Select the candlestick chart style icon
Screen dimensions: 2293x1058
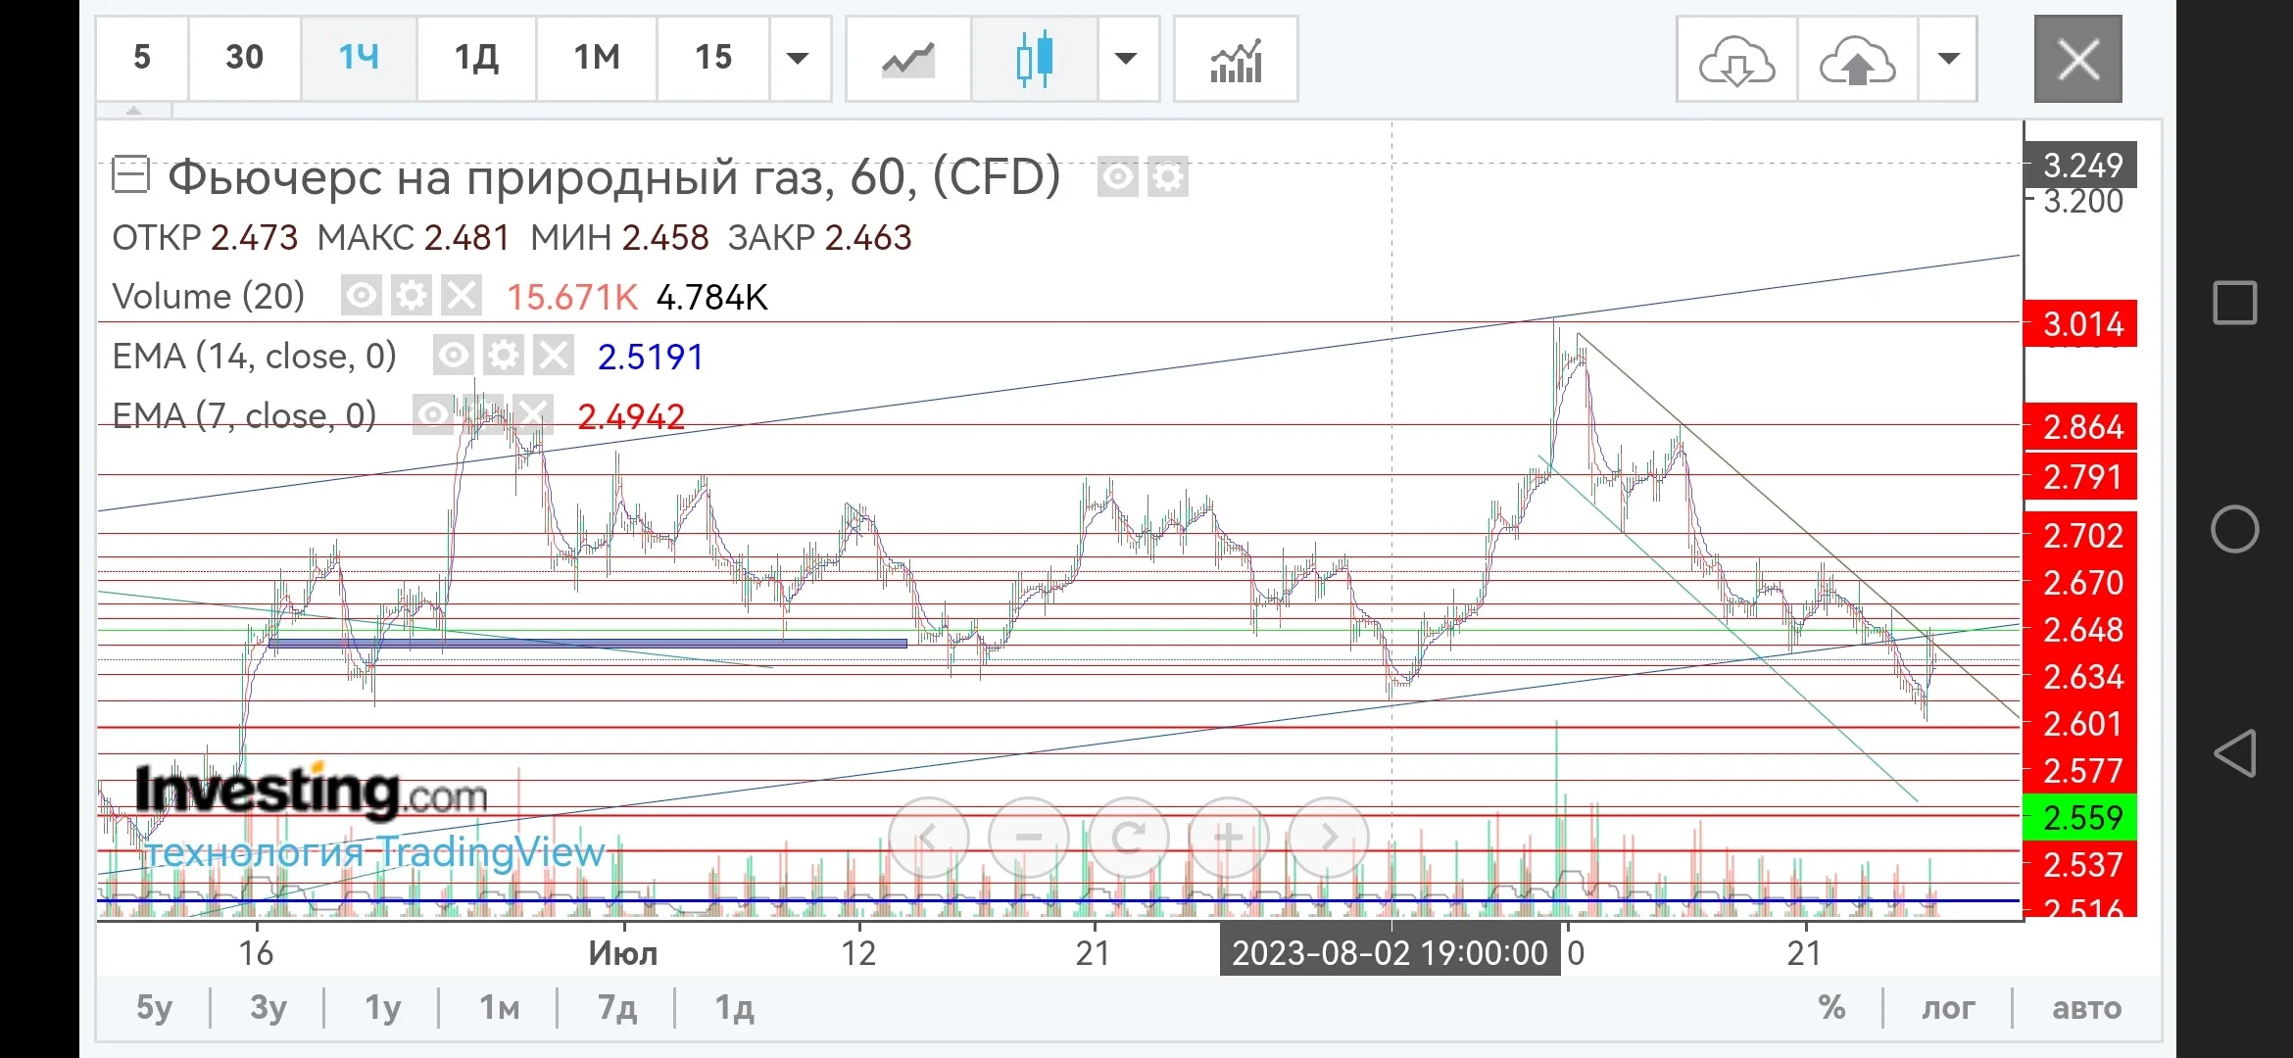pyautogui.click(x=1034, y=59)
